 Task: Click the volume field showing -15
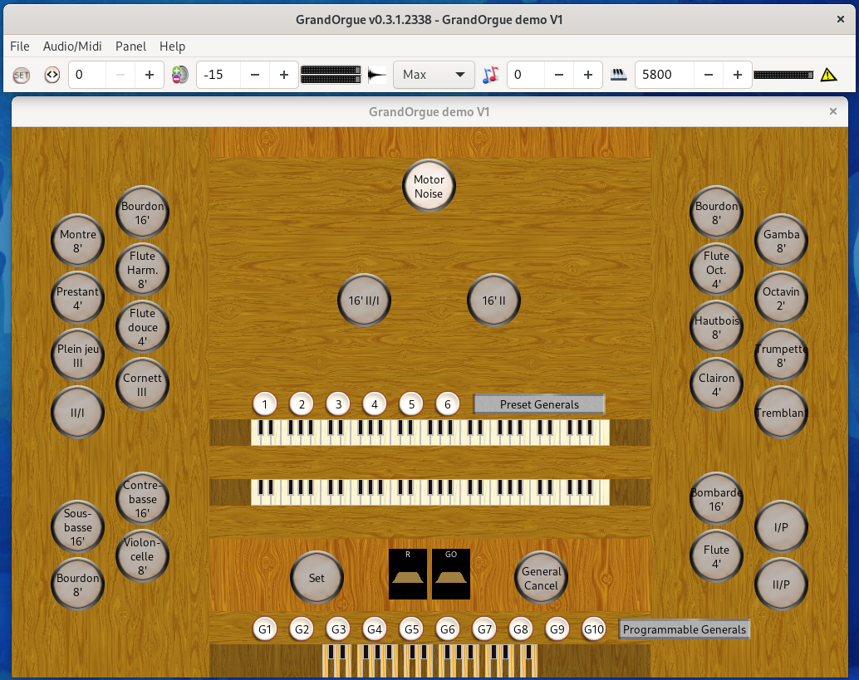point(218,75)
